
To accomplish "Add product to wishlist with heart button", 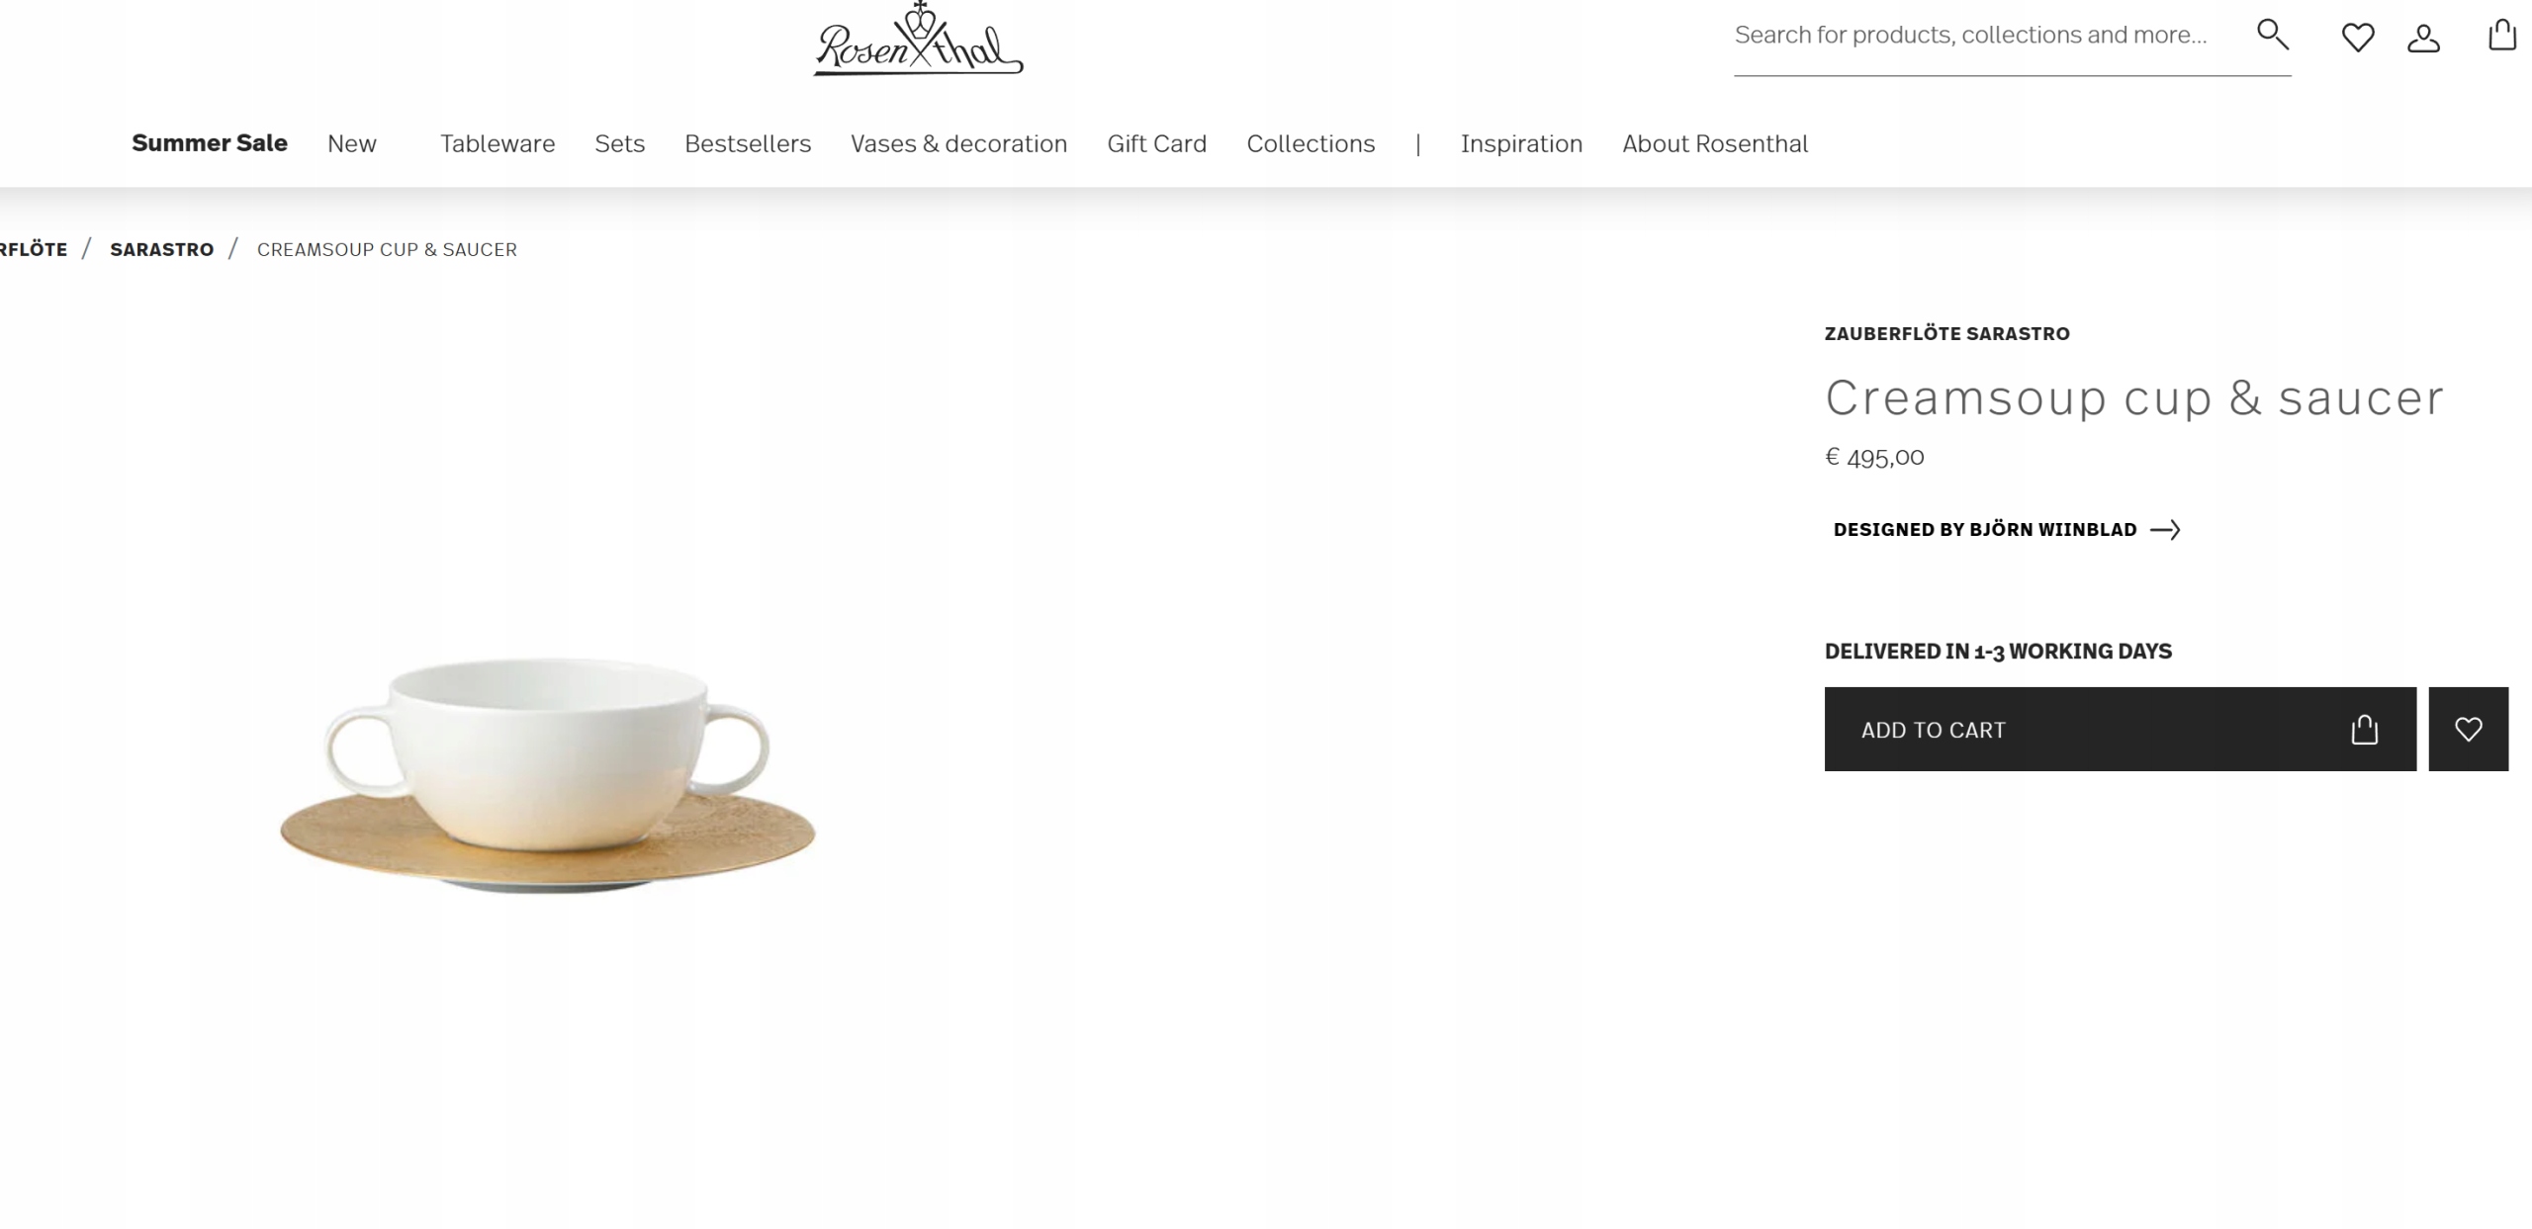I will tap(2468, 729).
